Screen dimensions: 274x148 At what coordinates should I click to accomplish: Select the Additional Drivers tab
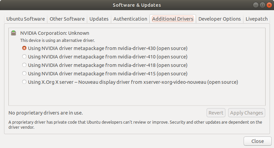tap(173, 19)
